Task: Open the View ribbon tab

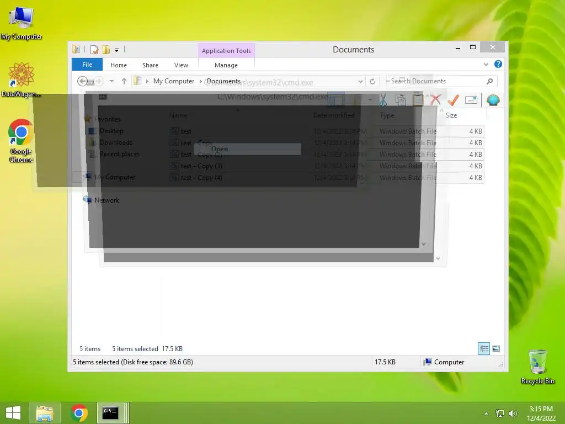Action: 181,65
